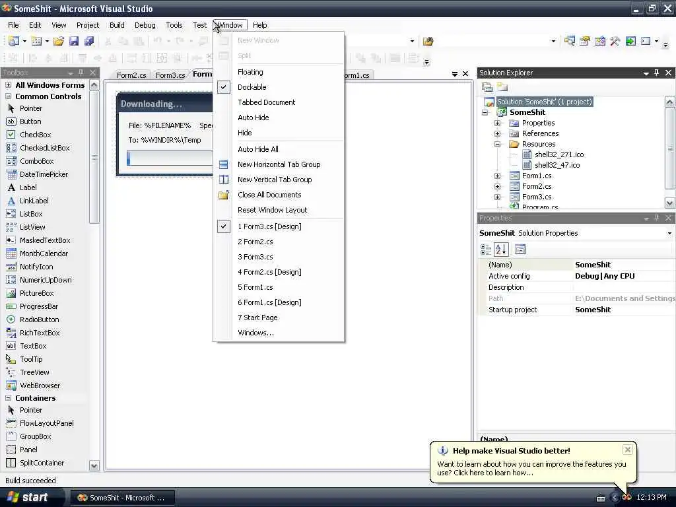Click the Open File toolbar icon
The image size is (676, 507).
pyautogui.click(x=58, y=41)
